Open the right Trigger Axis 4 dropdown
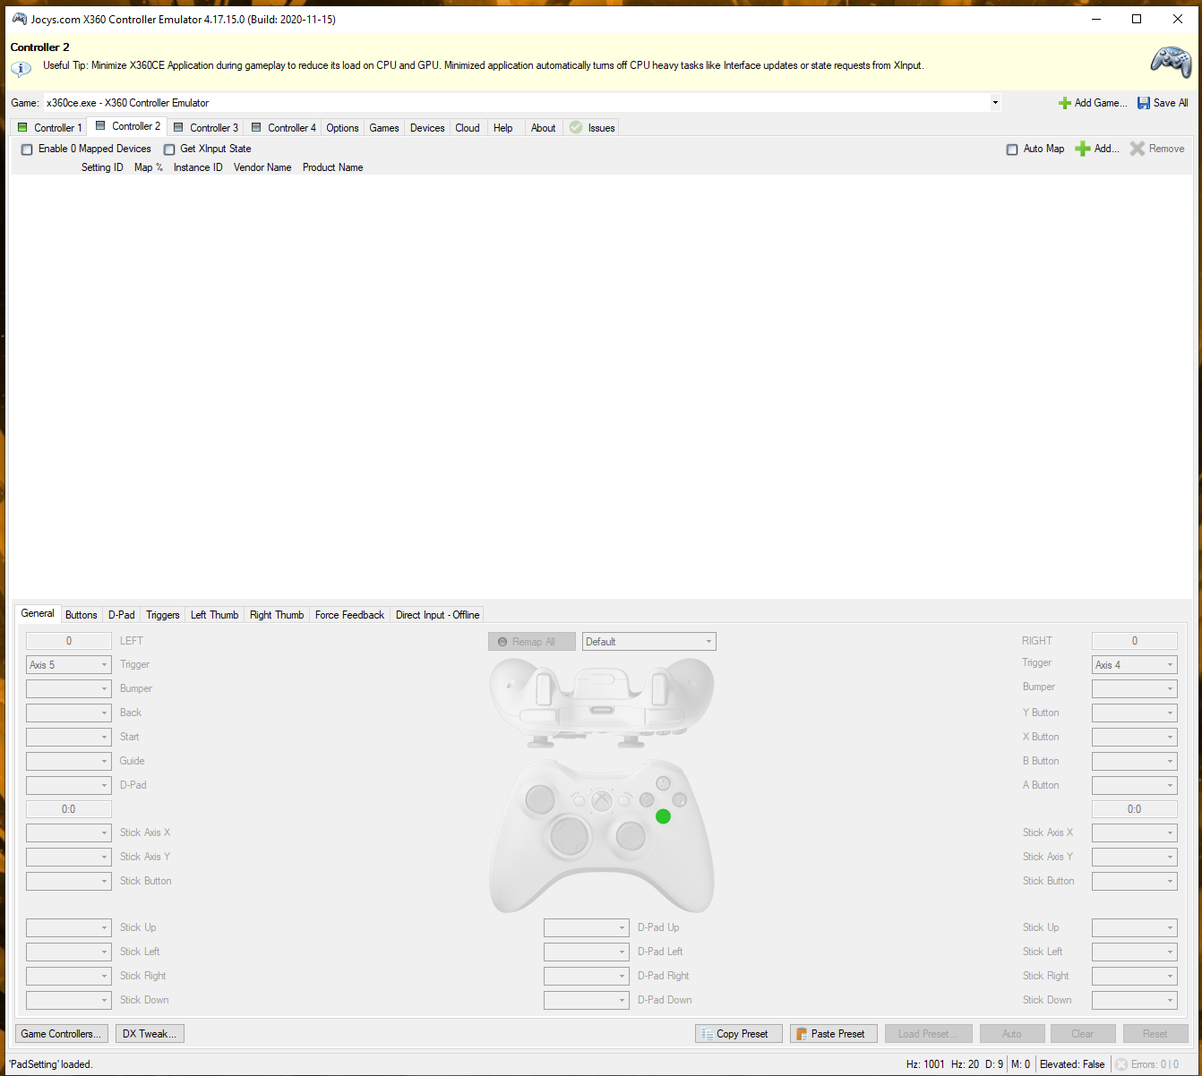This screenshot has width=1202, height=1076. point(1134,665)
